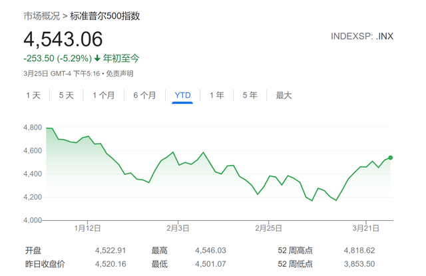Viewport: 426px width, 276px height.
Task: Show the 6个月 chart view
Action: tap(144, 95)
